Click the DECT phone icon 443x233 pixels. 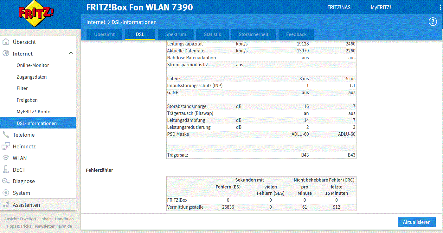(6, 170)
